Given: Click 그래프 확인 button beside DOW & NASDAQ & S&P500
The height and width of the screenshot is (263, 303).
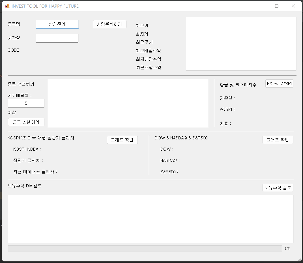Looking at the screenshot, I should pos(278,140).
